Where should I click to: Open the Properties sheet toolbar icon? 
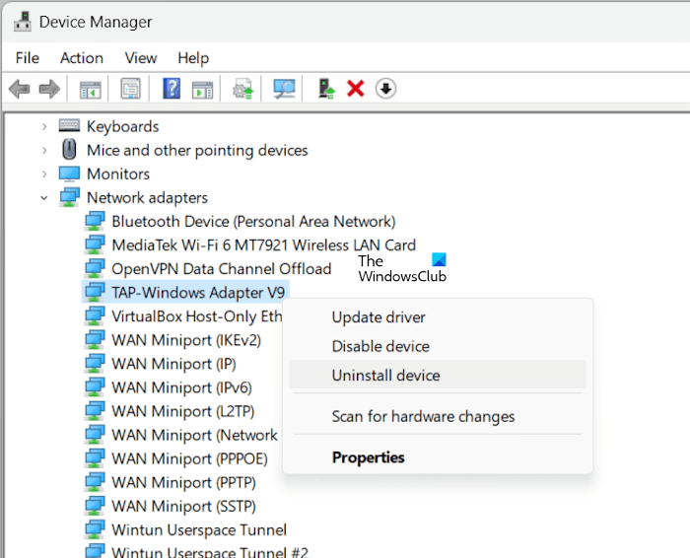130,89
